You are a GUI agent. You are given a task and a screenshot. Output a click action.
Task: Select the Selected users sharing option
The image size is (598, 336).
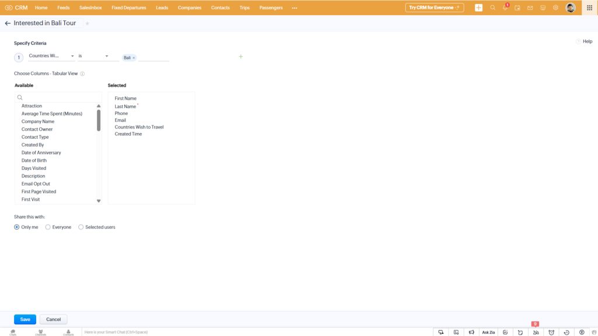click(81, 227)
